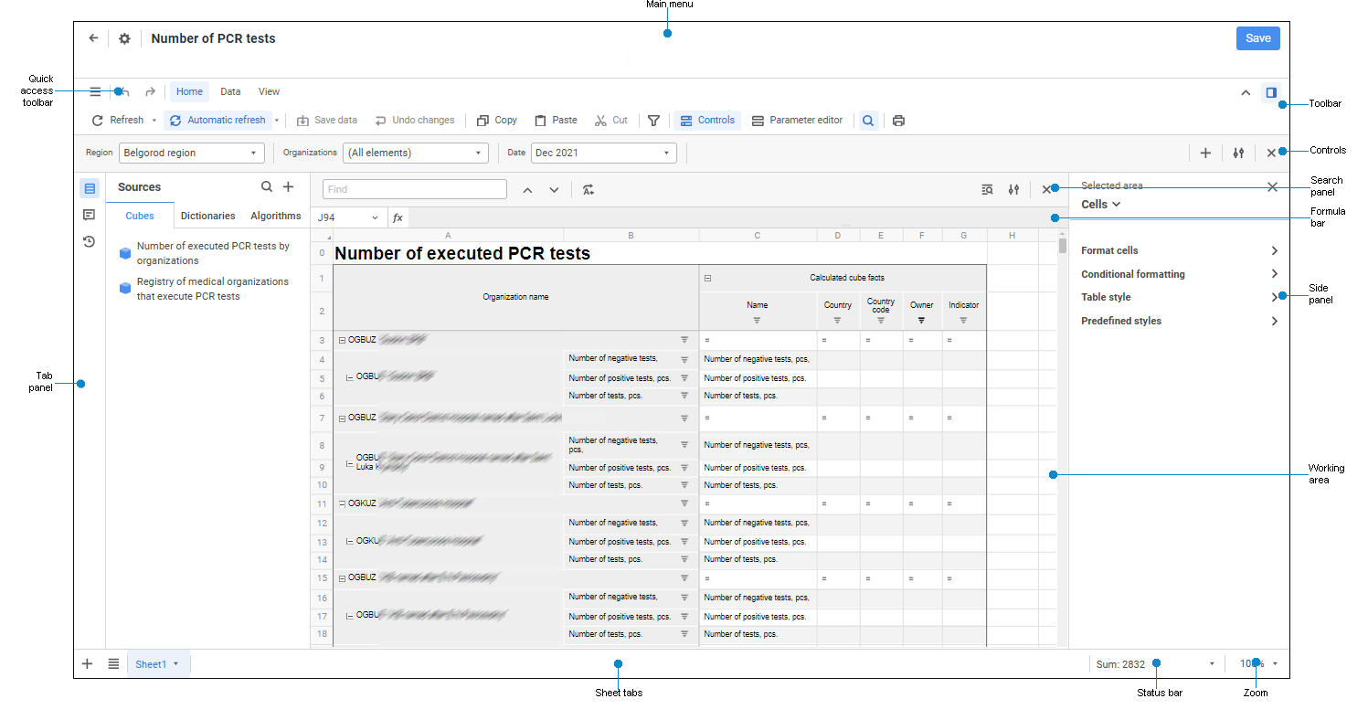1368x720 pixels.
Task: Select Number of executed PCR tests cube
Action: click(207, 253)
